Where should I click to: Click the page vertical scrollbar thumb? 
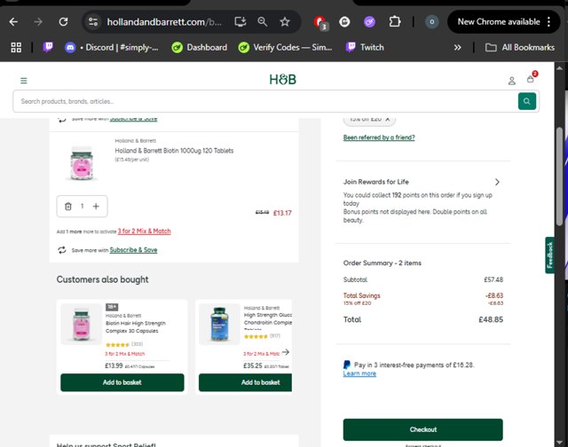(560, 176)
